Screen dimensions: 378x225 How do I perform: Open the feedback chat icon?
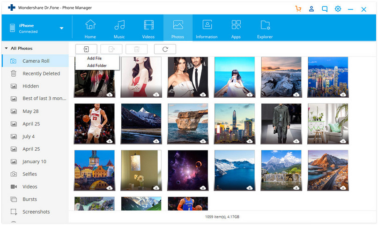point(325,9)
